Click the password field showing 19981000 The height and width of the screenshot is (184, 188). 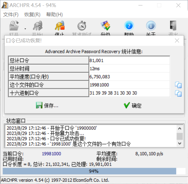click(129, 85)
